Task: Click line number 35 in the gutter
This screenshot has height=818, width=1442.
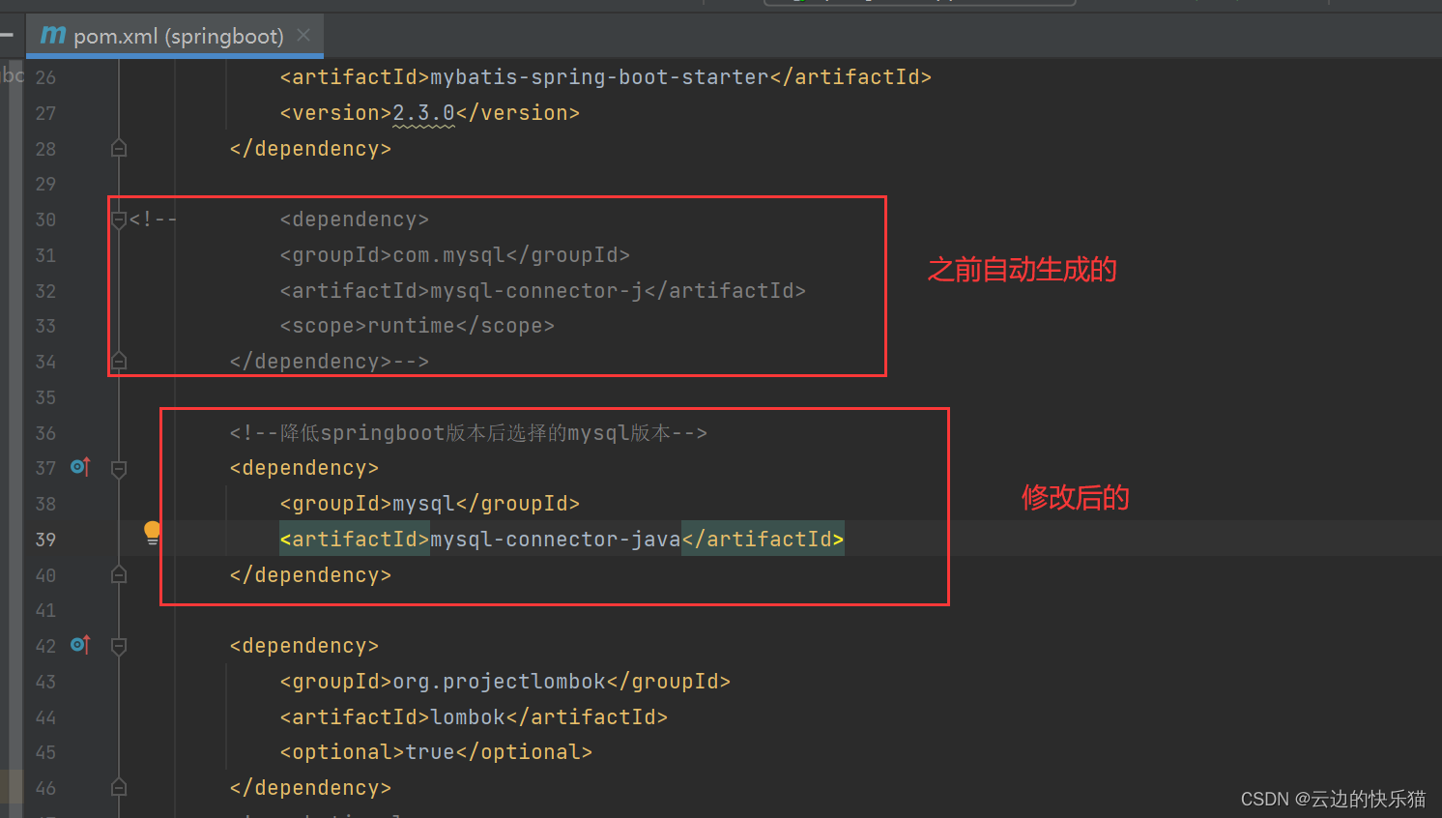Action: pos(45,397)
